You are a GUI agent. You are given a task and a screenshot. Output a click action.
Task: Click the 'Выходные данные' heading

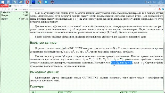44,72
